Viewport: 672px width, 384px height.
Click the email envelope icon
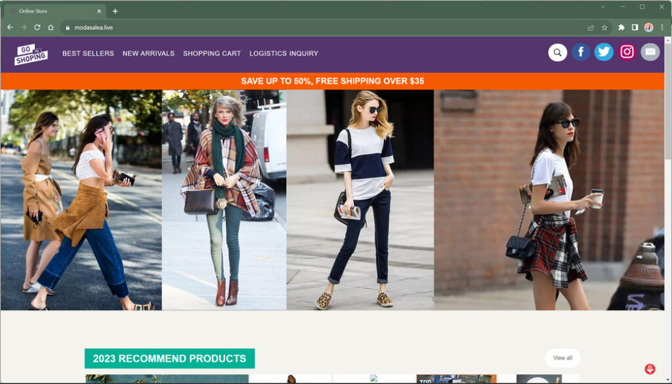coord(650,52)
